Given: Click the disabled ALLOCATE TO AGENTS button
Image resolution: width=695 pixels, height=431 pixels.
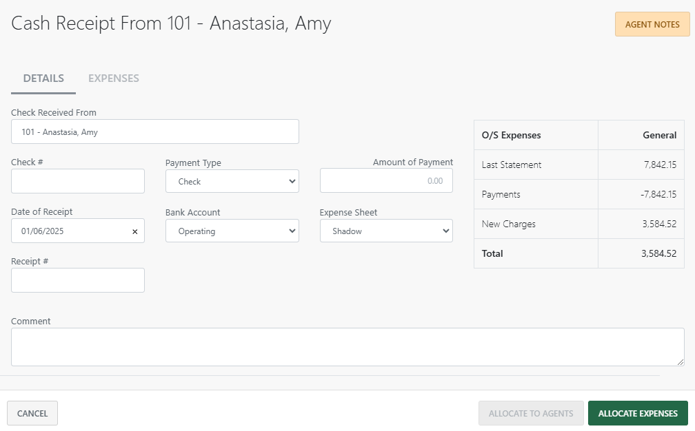Looking at the screenshot, I should 531,413.
